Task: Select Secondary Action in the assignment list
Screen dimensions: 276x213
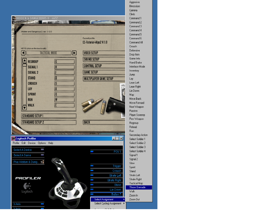Action: (139, 135)
